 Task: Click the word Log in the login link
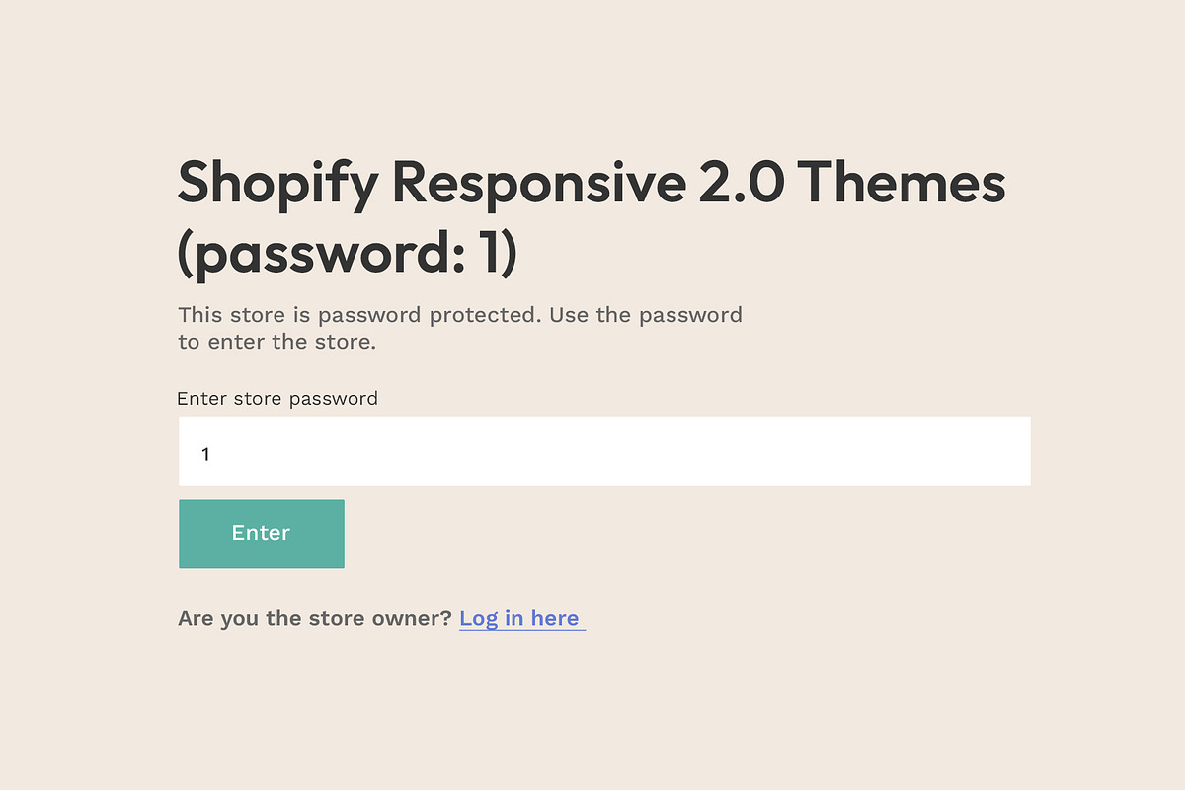tap(479, 619)
